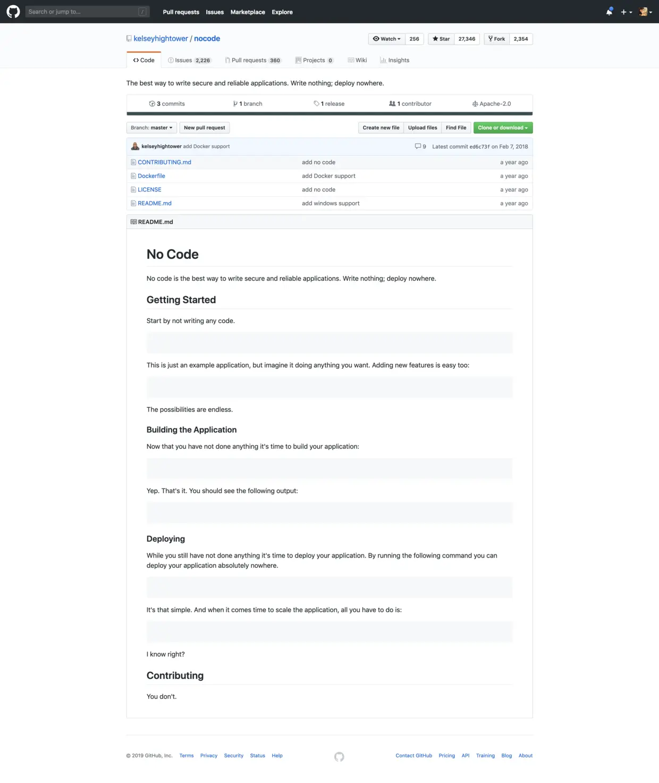Screen dimensions: 659x783
Task: Switch to the Pull requests repo tab
Action: click(x=253, y=60)
